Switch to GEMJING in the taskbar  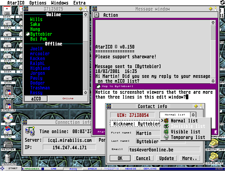[150, 169]
